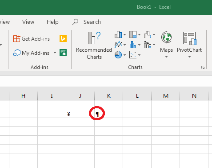Screen dimensions: 212x168
Task: Insert a line or area chart
Action: point(118,45)
